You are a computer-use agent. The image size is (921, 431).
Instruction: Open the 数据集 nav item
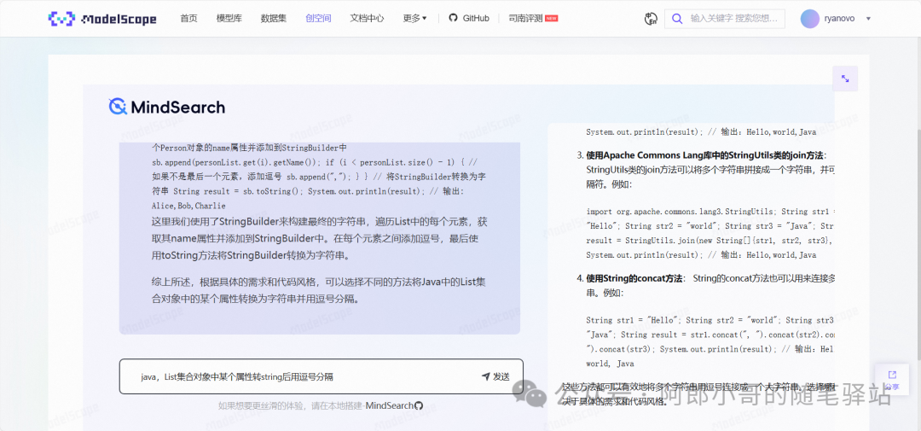coord(274,18)
